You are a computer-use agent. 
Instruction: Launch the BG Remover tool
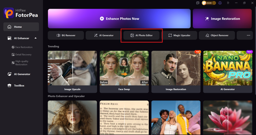66,35
